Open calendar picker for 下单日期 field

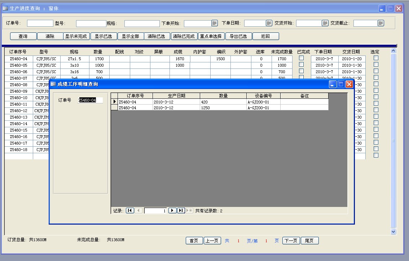269,23
